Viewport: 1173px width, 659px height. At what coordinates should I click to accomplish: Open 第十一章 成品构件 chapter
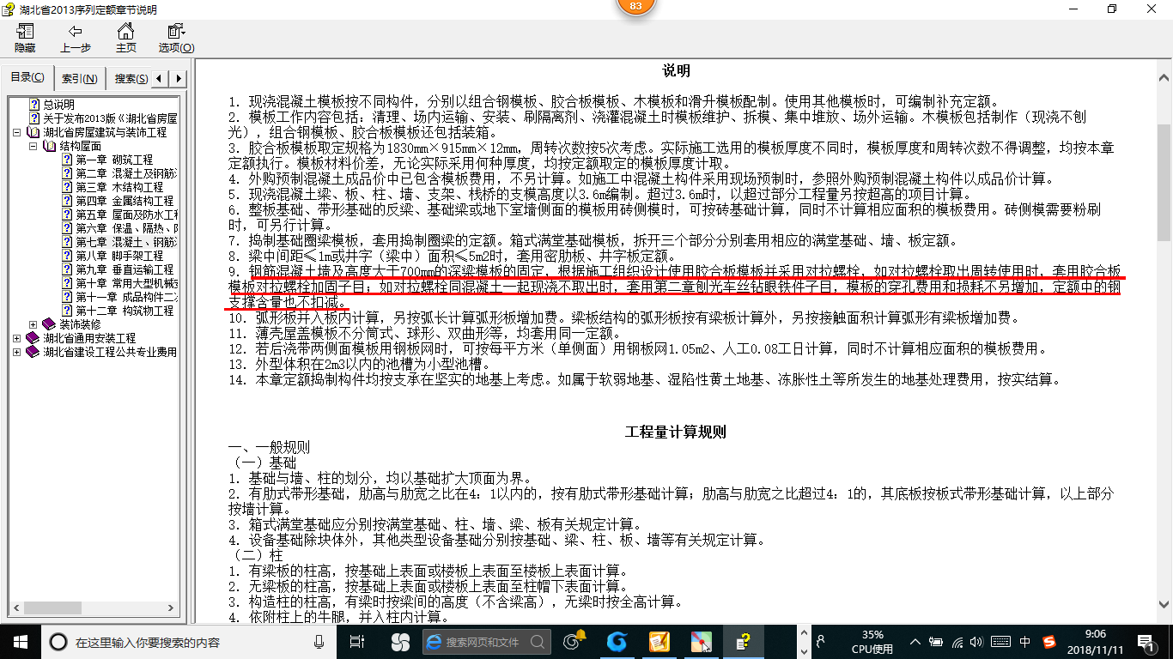[x=119, y=297]
